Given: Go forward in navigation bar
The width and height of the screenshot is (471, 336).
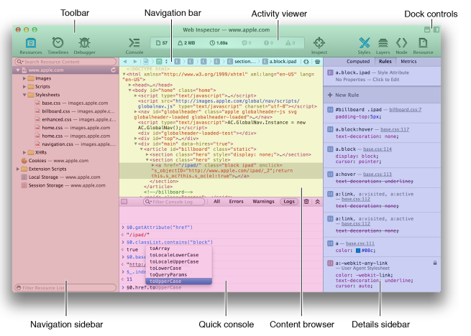Looking at the screenshot, I should pos(135,62).
